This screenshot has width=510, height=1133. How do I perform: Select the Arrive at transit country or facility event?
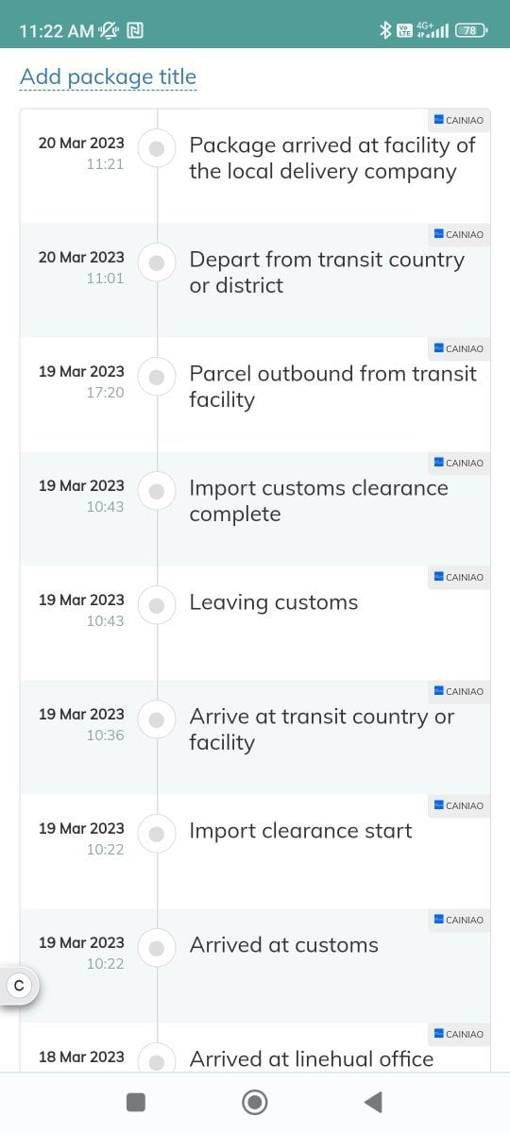322,730
